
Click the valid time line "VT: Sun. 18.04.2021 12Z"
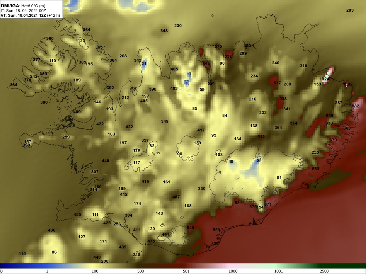click(x=23, y=16)
